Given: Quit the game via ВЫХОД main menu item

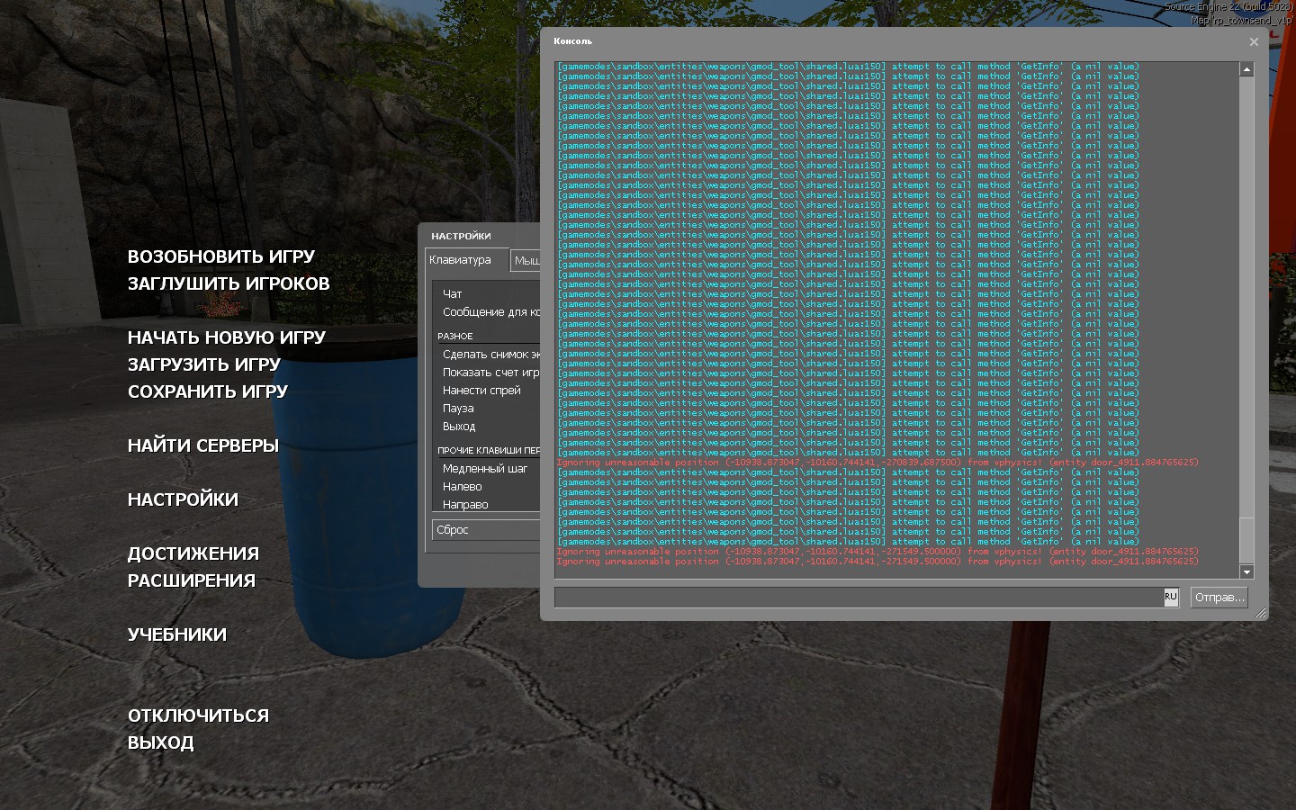Looking at the screenshot, I should point(161,742).
